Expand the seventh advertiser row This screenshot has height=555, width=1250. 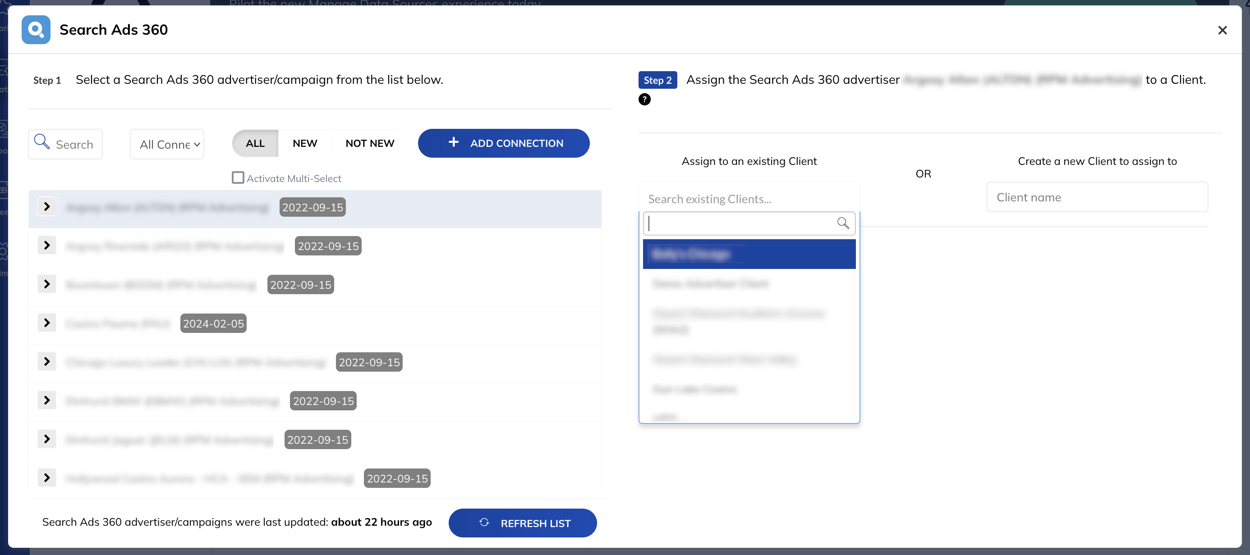46,440
